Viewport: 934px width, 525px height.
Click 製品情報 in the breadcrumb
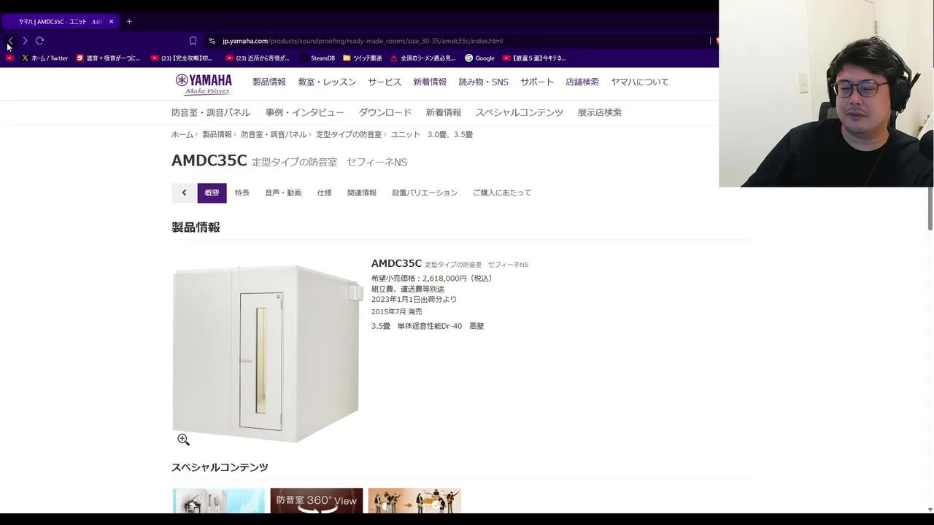(217, 135)
